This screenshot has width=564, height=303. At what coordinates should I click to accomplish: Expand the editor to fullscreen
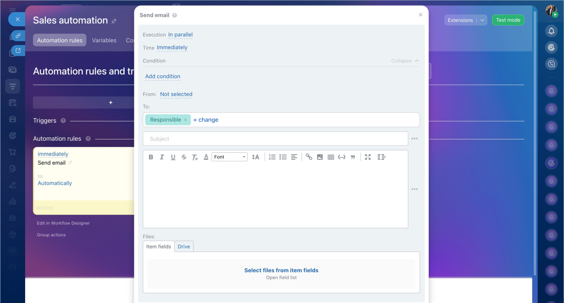(x=368, y=157)
